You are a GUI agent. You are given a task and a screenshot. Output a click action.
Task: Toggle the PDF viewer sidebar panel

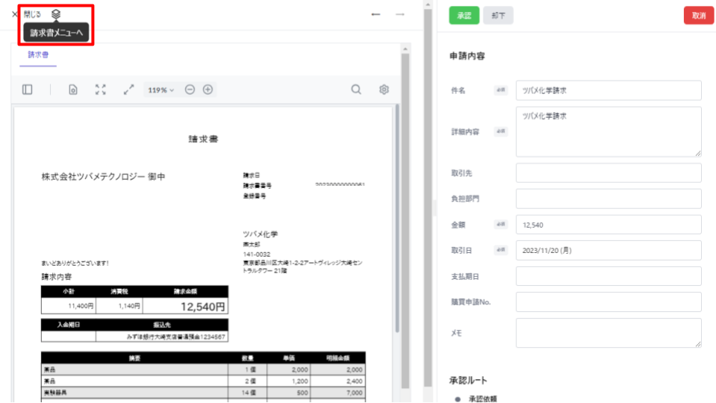[28, 90]
